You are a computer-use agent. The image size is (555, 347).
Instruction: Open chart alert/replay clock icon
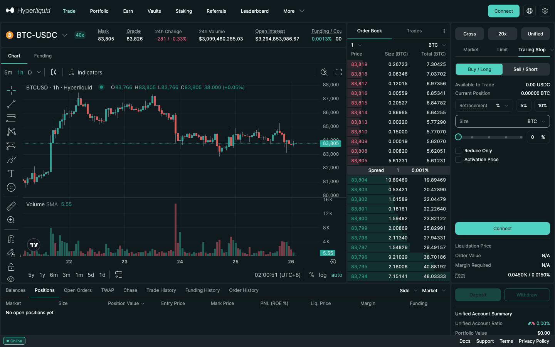[x=324, y=72]
